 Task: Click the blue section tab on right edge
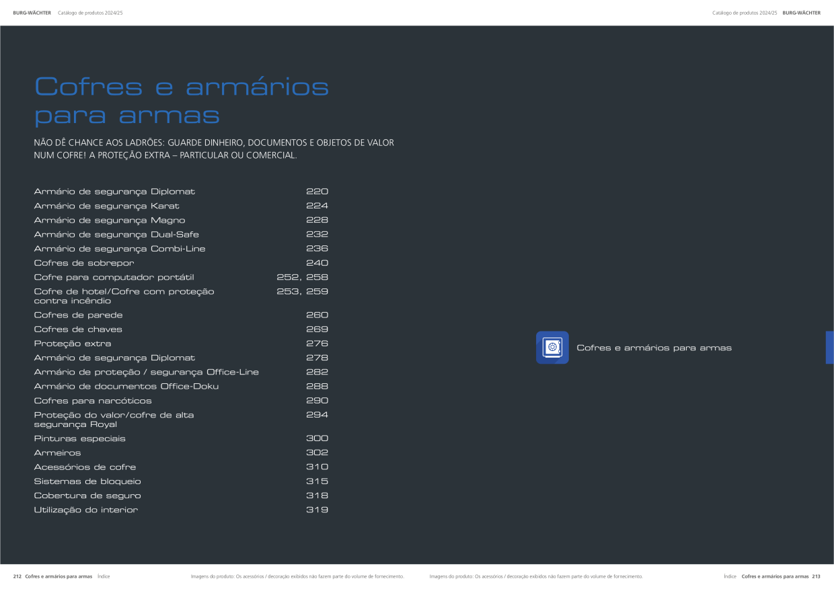[830, 348]
